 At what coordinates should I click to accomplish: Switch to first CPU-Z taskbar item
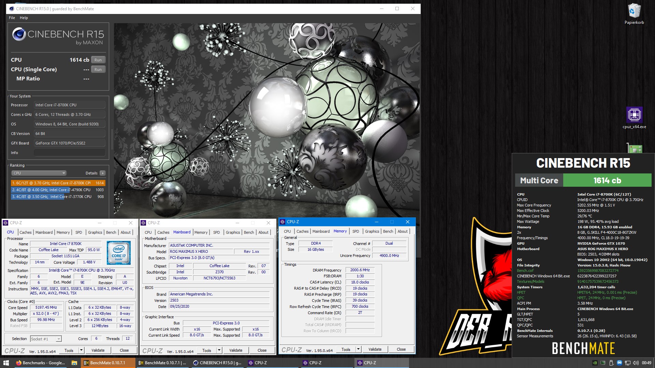(272, 363)
